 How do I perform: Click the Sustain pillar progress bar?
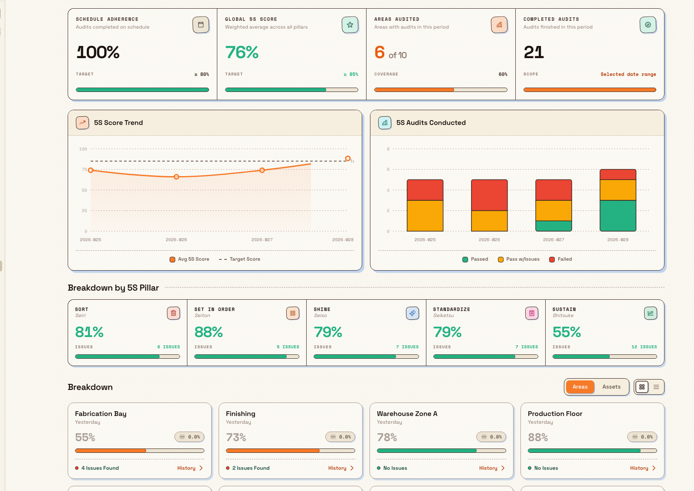(x=605, y=357)
